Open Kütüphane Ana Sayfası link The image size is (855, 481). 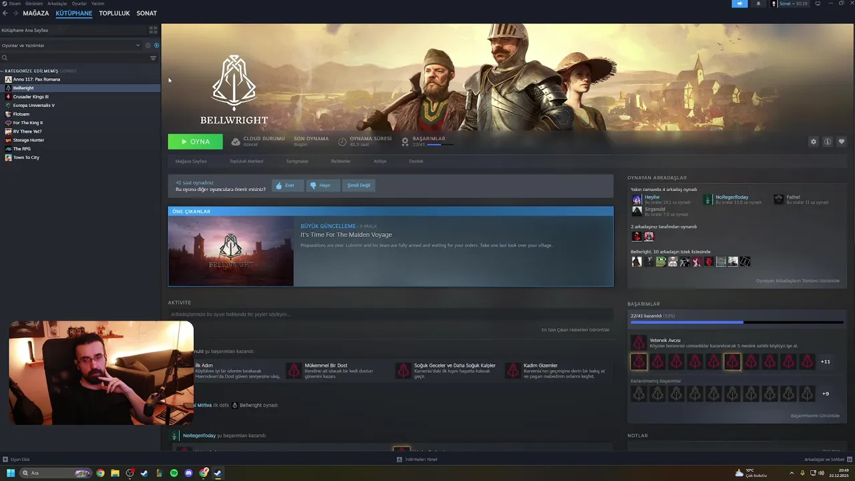click(x=25, y=30)
